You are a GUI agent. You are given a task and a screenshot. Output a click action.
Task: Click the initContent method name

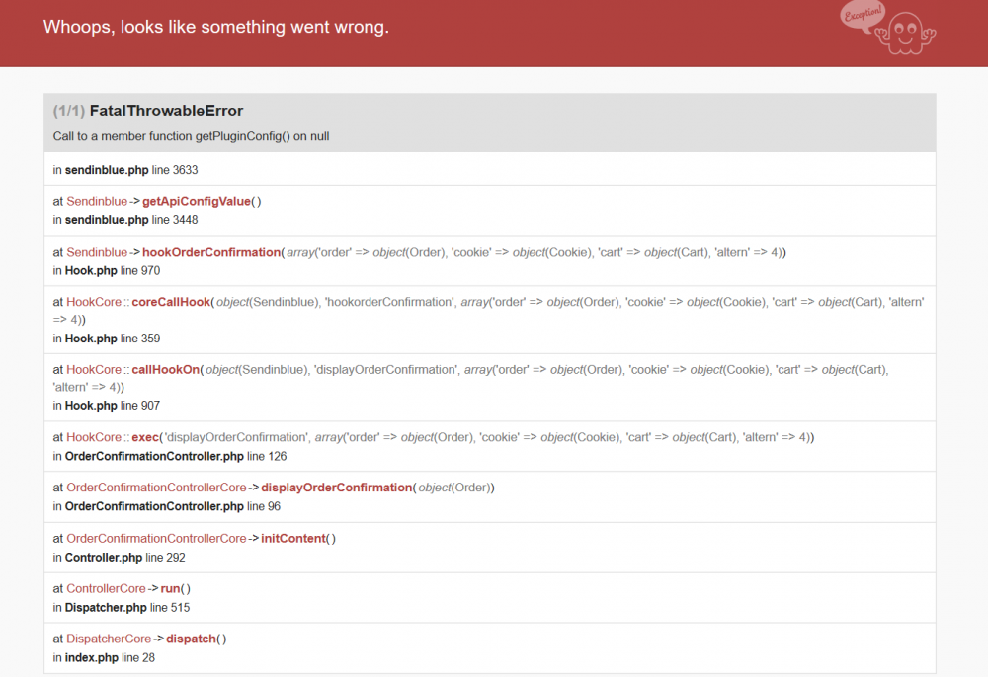click(293, 539)
